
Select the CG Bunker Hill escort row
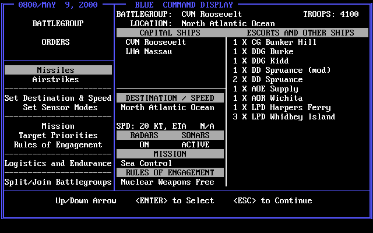(275, 42)
